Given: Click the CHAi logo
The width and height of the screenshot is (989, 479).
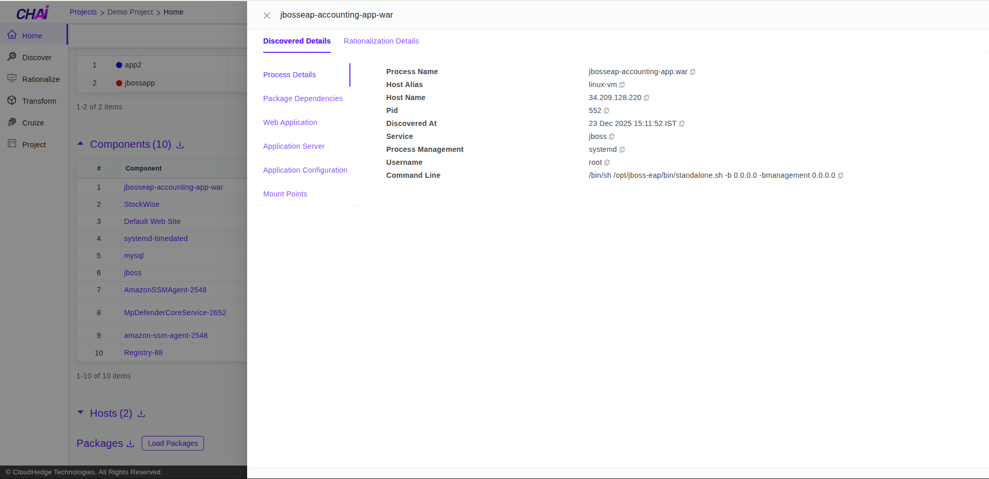Looking at the screenshot, I should 32,13.
